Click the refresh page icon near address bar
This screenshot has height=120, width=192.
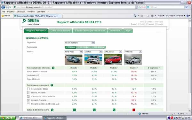[140, 7]
